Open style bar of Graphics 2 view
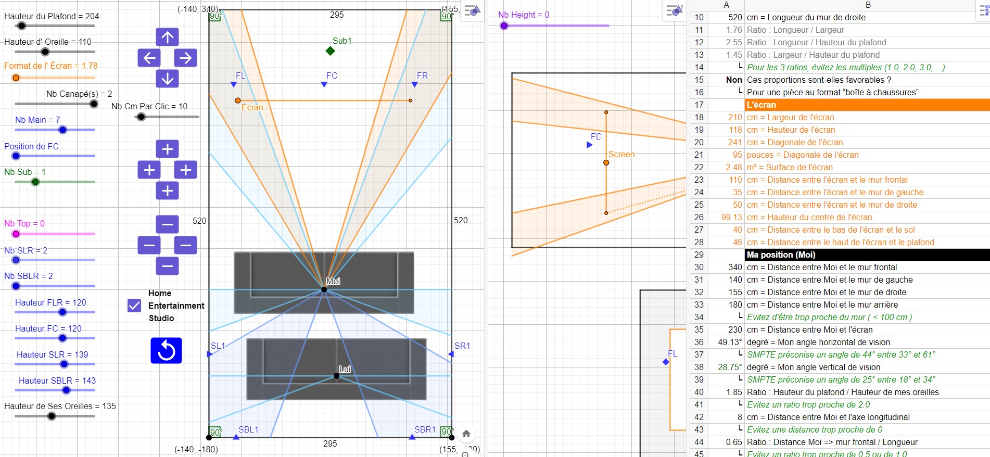The width and height of the screenshot is (990, 457). click(x=675, y=10)
